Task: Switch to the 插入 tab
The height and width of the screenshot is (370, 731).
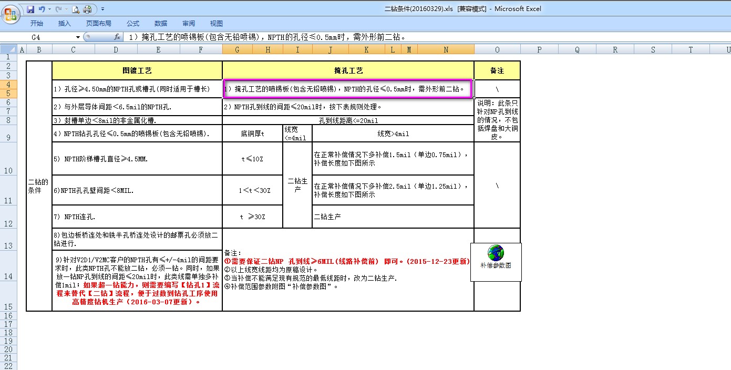Action: 65,24
